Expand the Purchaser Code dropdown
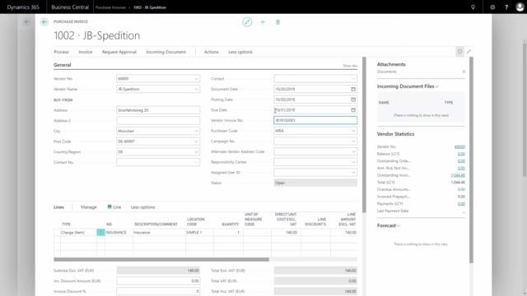 [x=353, y=131]
